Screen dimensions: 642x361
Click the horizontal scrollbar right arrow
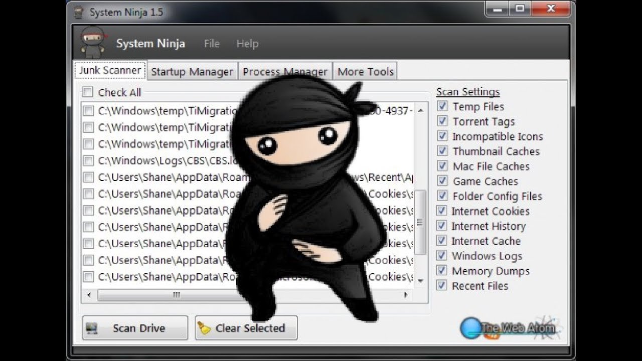click(407, 296)
